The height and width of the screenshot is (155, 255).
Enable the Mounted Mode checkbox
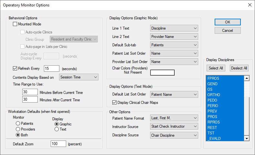(x=15, y=24)
